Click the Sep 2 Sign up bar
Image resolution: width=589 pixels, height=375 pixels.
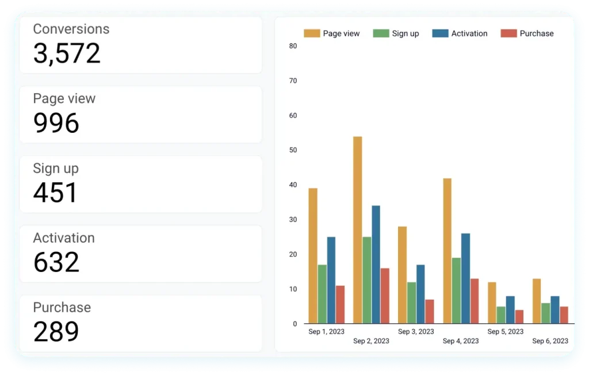pos(366,280)
